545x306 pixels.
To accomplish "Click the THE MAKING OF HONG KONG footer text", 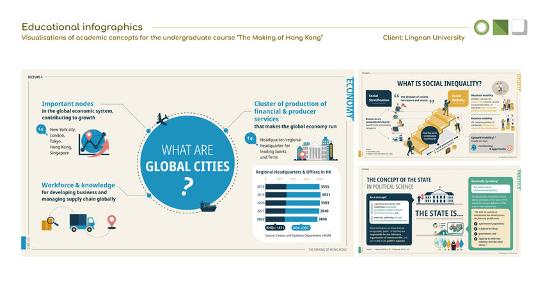I will point(327,249).
